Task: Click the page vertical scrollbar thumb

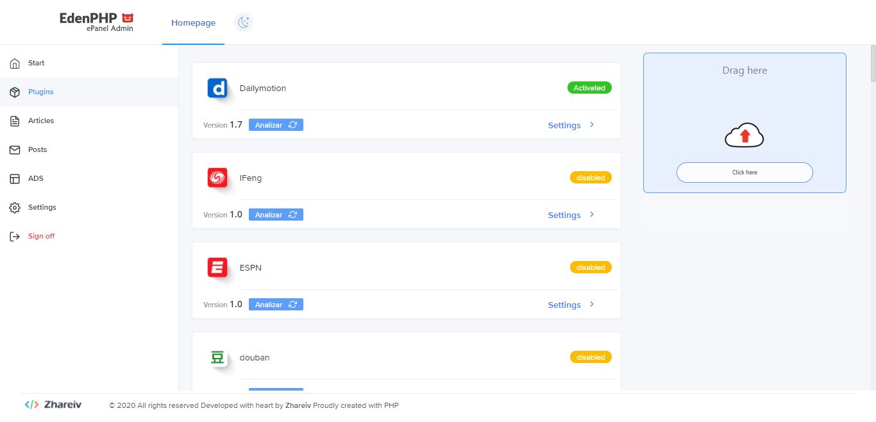Action: pos(873,63)
